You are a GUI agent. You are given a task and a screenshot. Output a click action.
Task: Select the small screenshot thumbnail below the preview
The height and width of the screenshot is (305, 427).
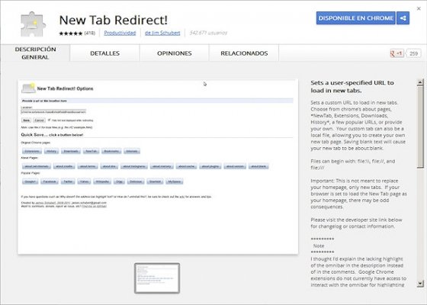[157, 278]
